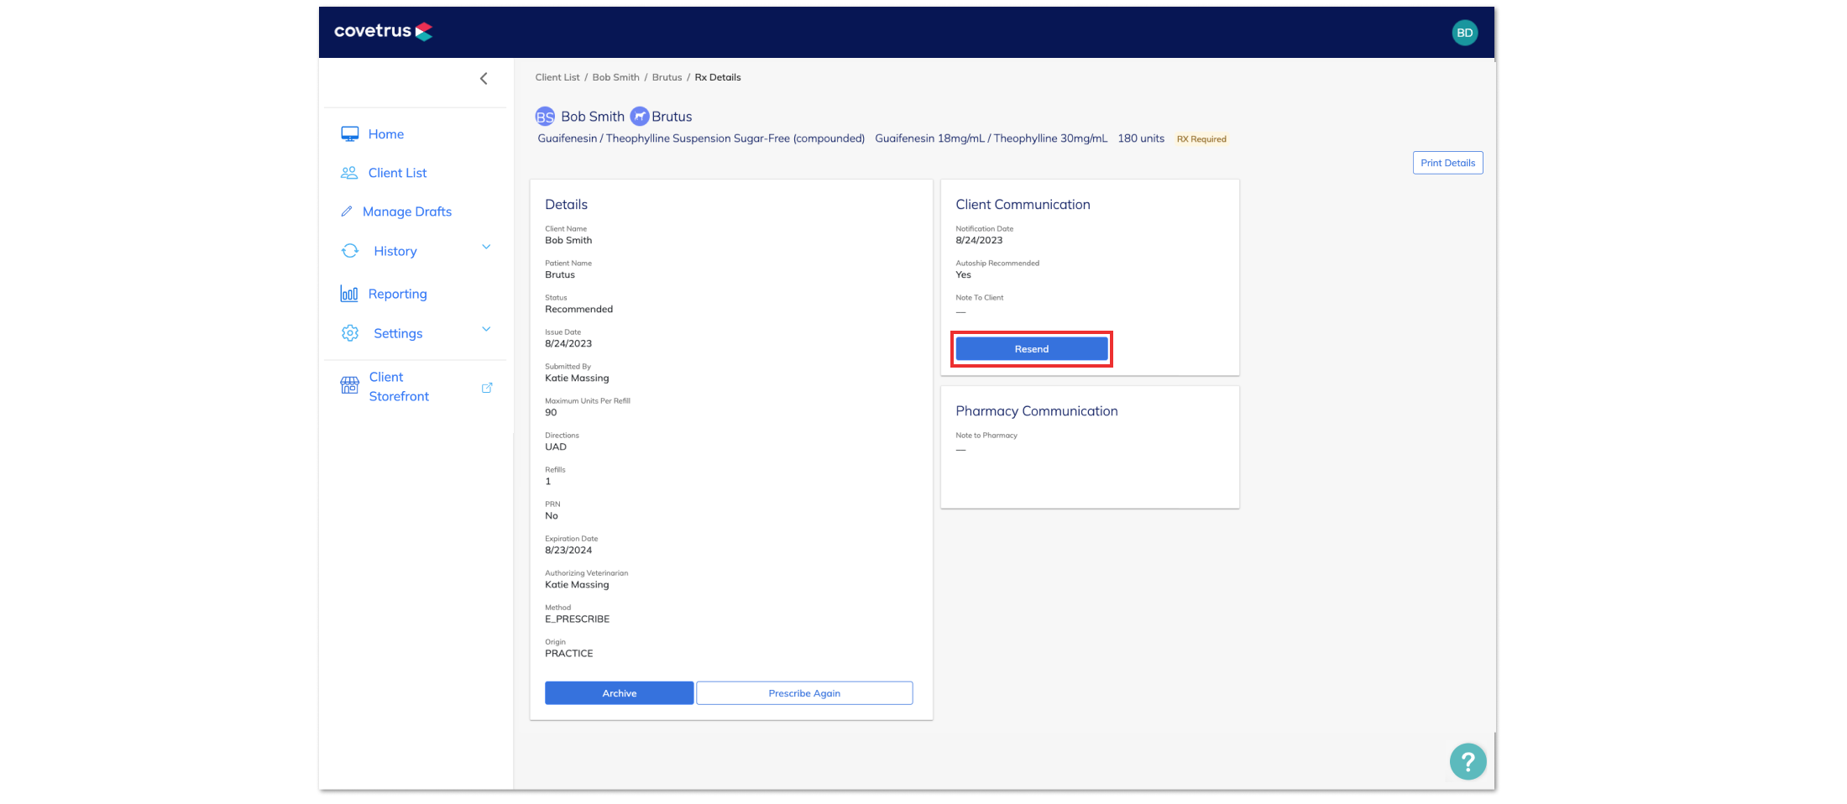
Task: Open Reporting using the bar chart icon
Action: [x=349, y=294]
